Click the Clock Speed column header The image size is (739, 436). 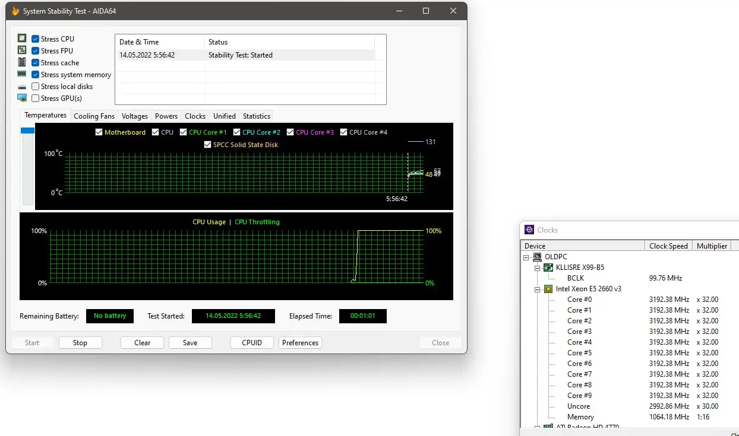click(x=668, y=246)
